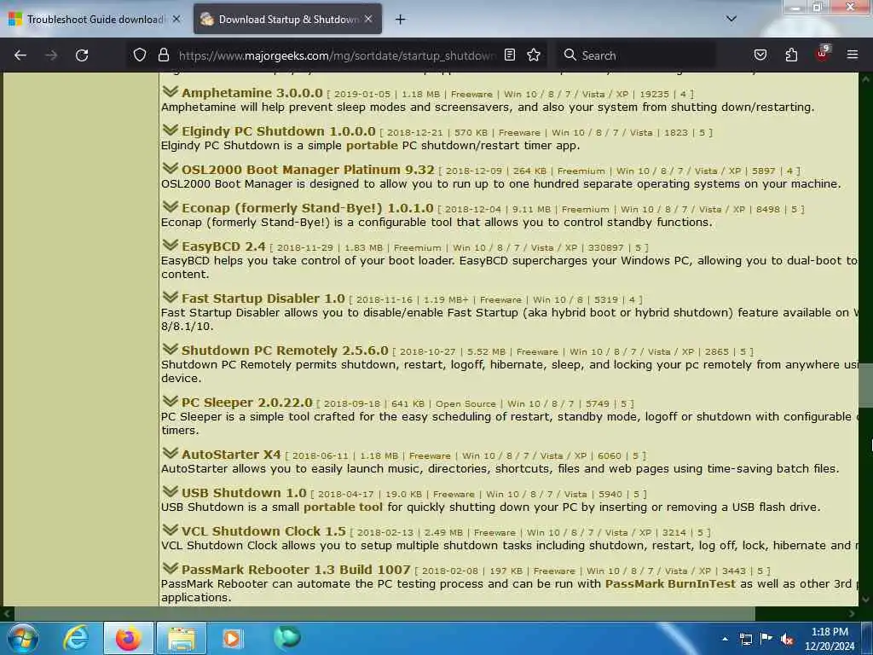Open Econap (formerly Stand-Bye!) 1.0.1.0 link
Viewport: 873px width, 655px height.
tap(307, 208)
